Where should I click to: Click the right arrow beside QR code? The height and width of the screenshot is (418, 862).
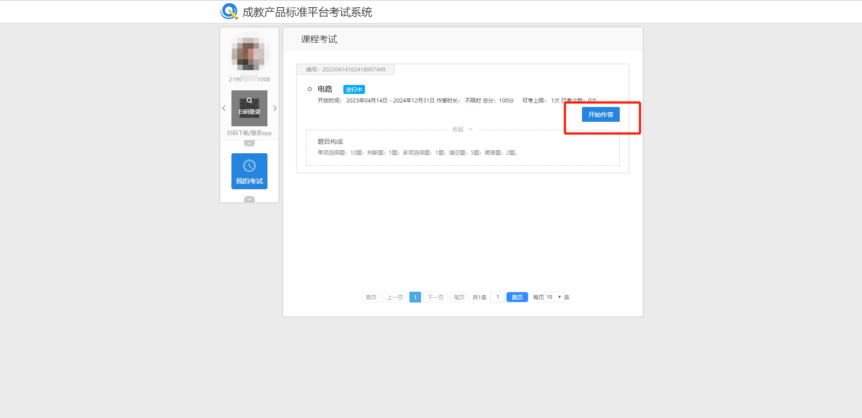275,108
